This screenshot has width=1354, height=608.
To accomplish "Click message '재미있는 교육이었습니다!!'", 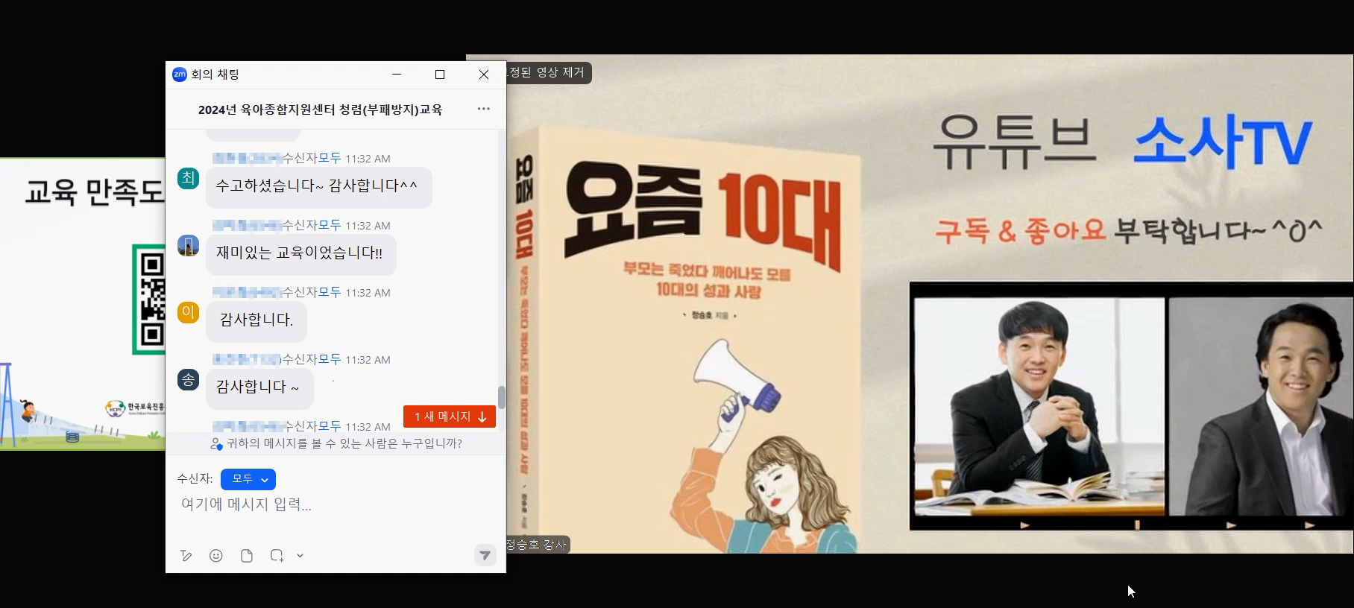I will [x=300, y=253].
